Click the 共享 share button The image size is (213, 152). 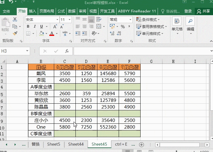[204, 11]
